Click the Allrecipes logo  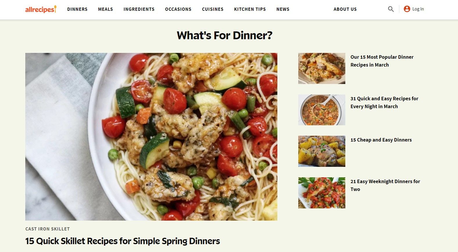tap(41, 9)
